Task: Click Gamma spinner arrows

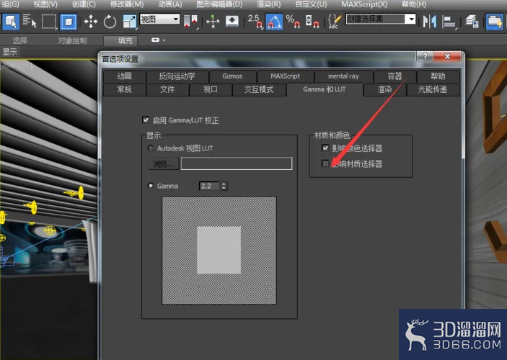Action: tap(224, 186)
